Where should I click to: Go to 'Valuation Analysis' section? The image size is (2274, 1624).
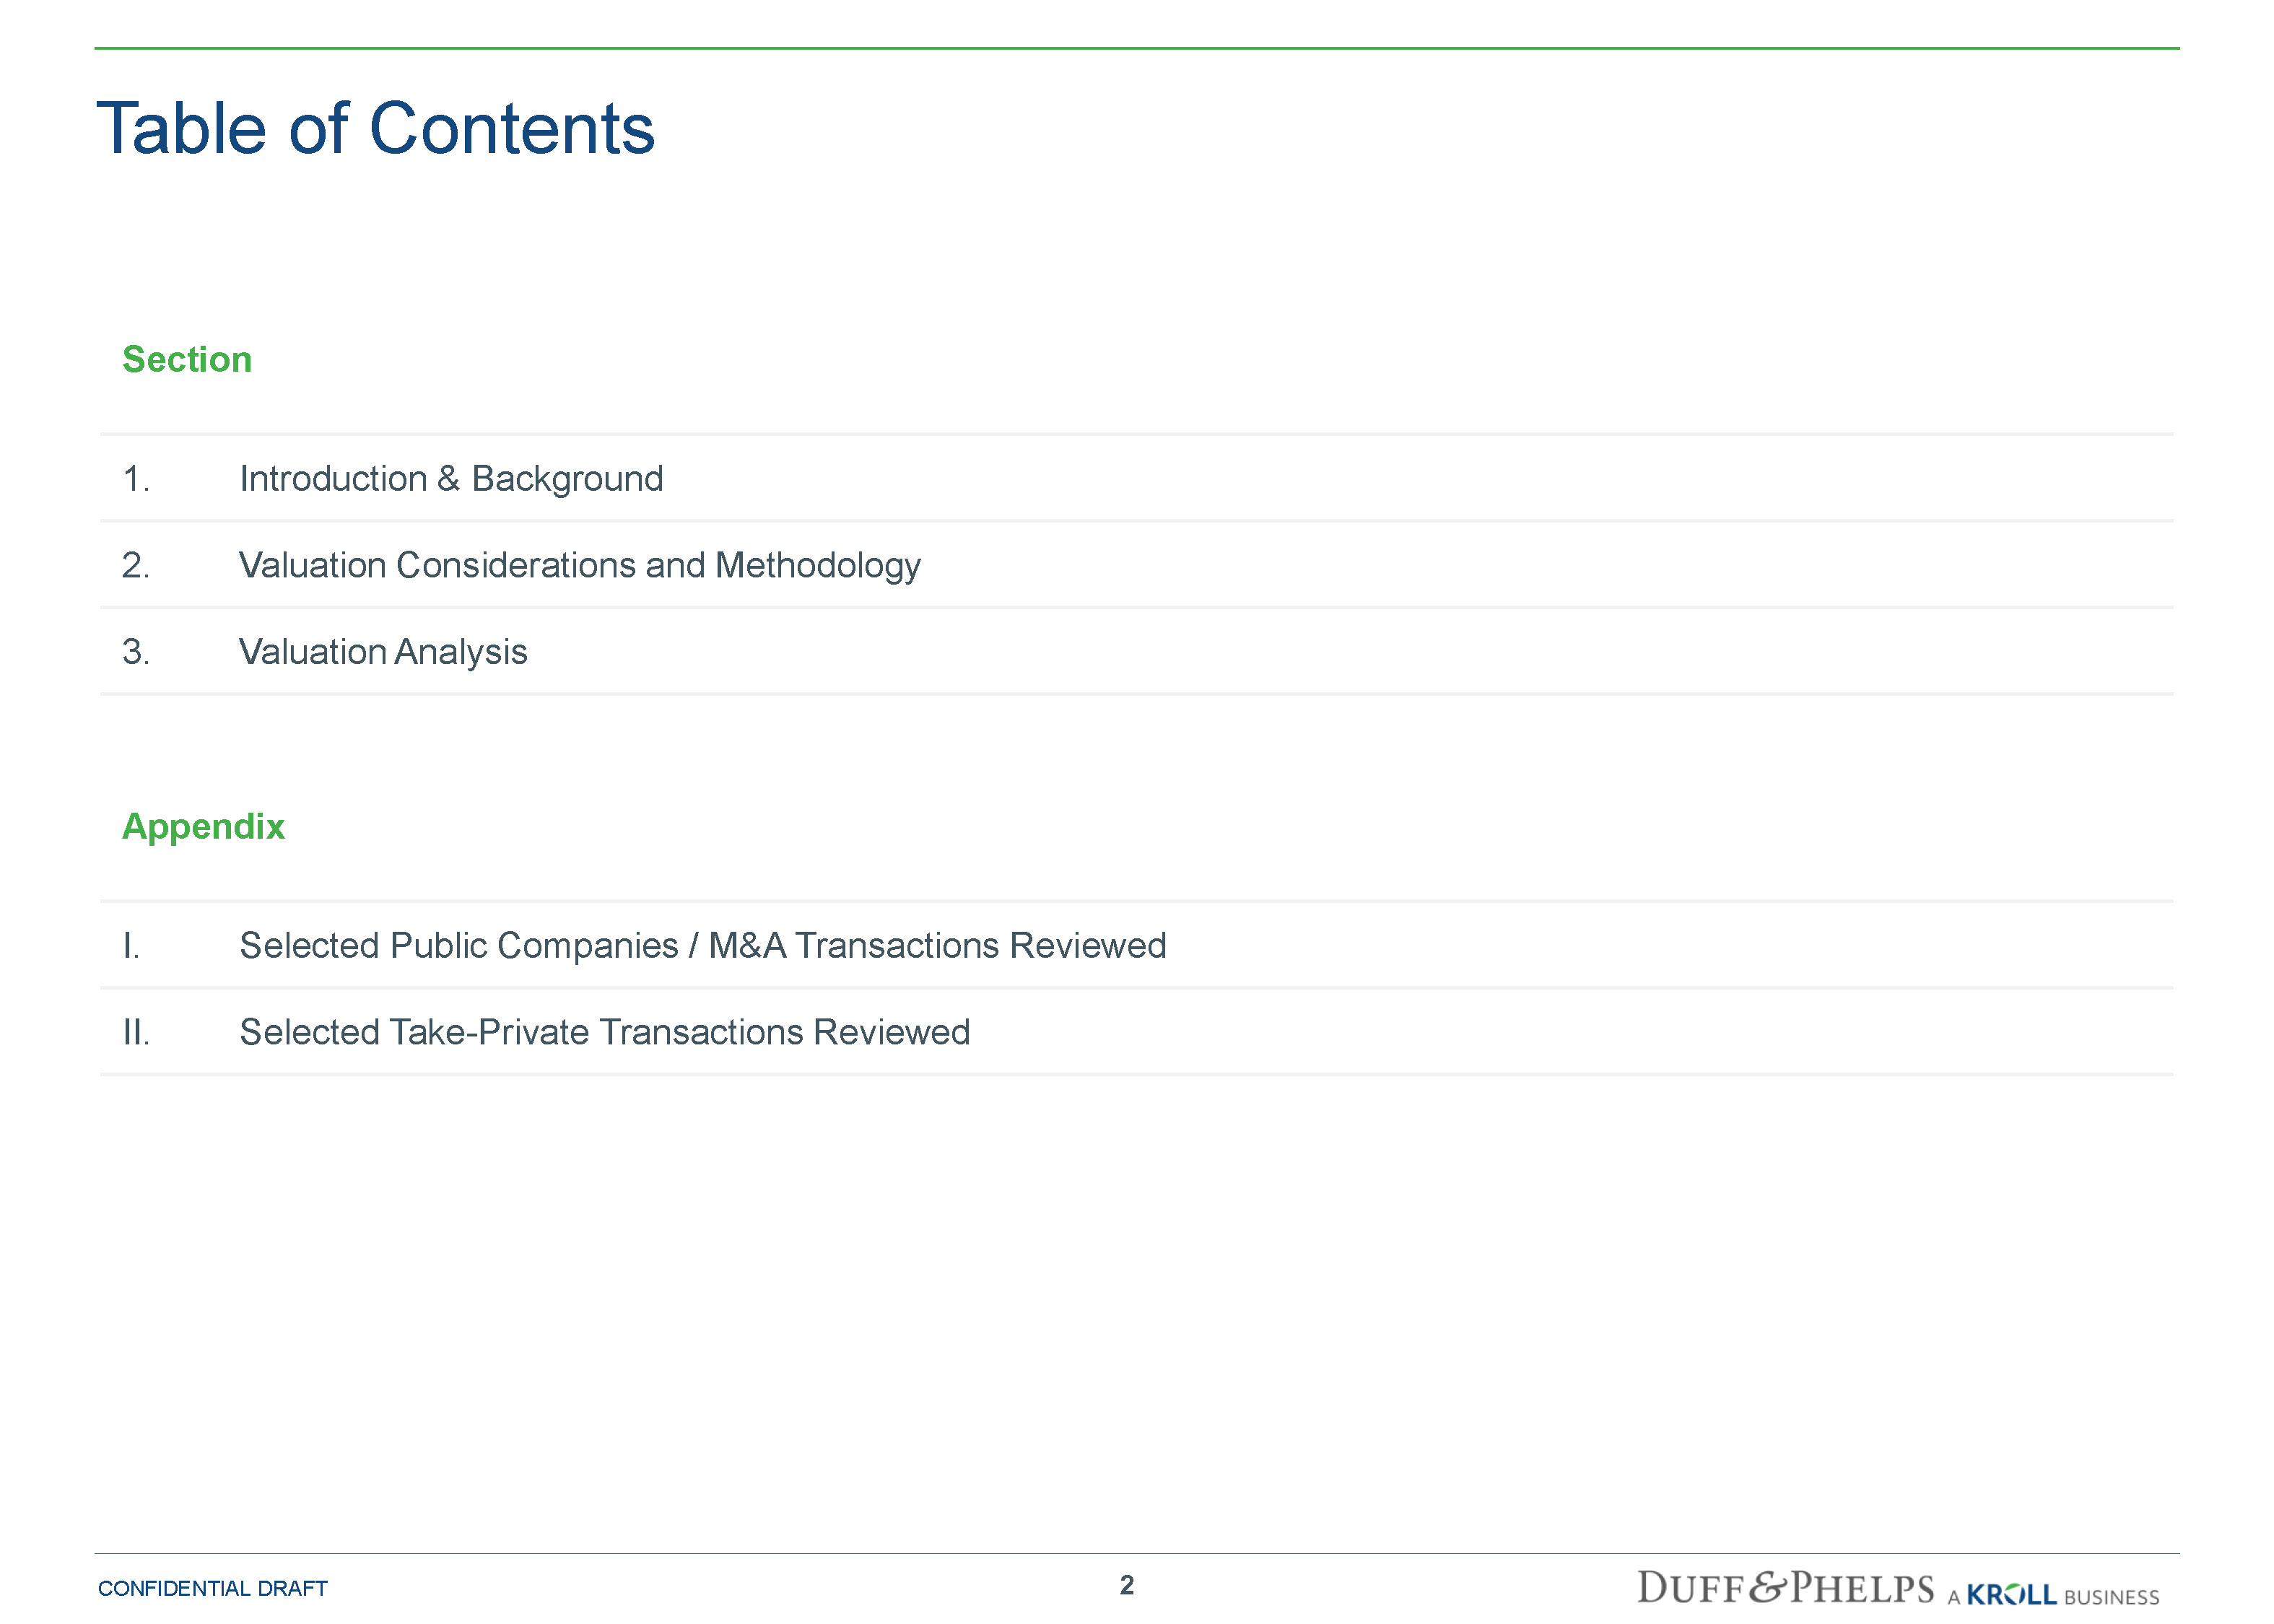click(382, 652)
